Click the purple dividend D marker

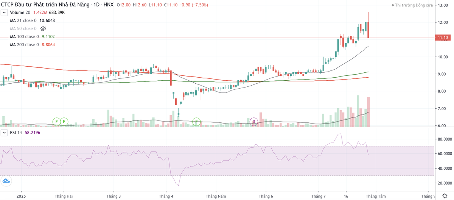(x=254, y=122)
